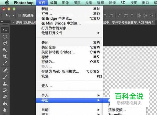
Task: Open the 选择 menu
Action: pos(100,3)
